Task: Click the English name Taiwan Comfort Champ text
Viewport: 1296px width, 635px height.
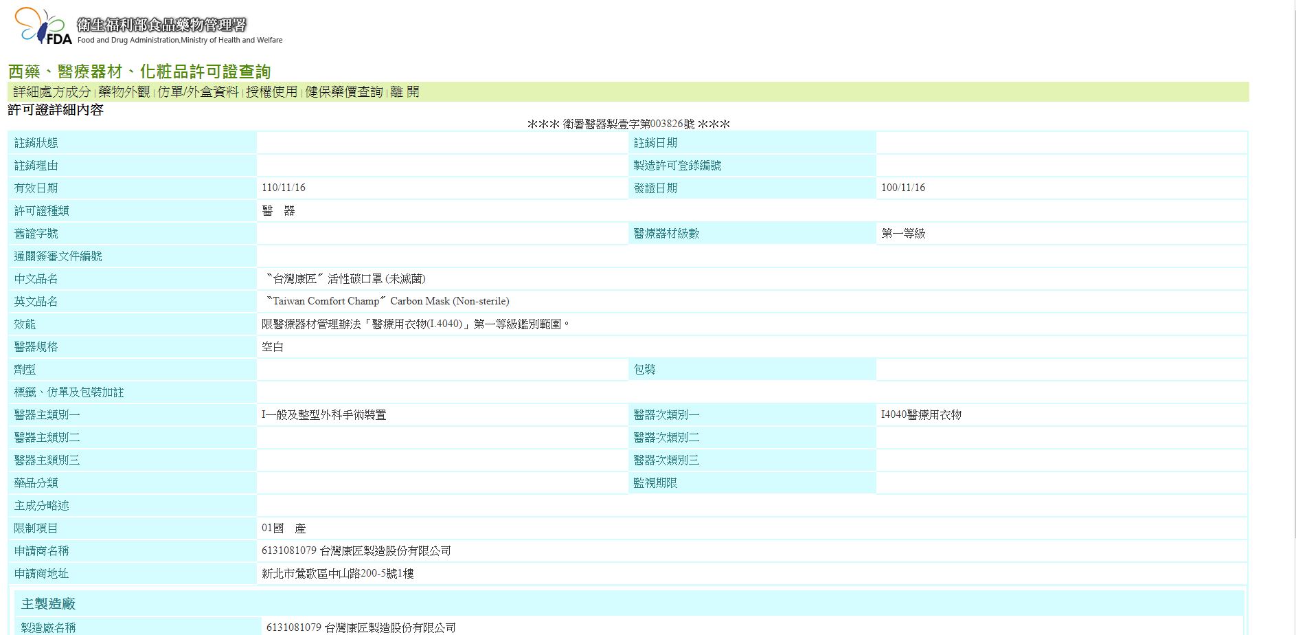Action: point(387,301)
